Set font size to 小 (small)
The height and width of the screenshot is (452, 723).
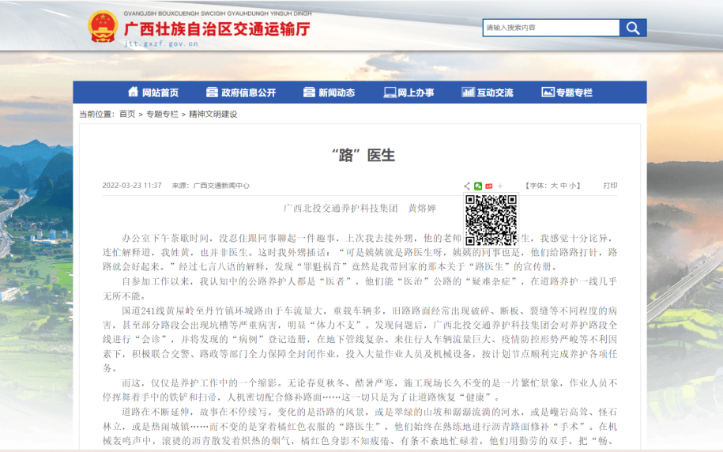tap(573, 186)
